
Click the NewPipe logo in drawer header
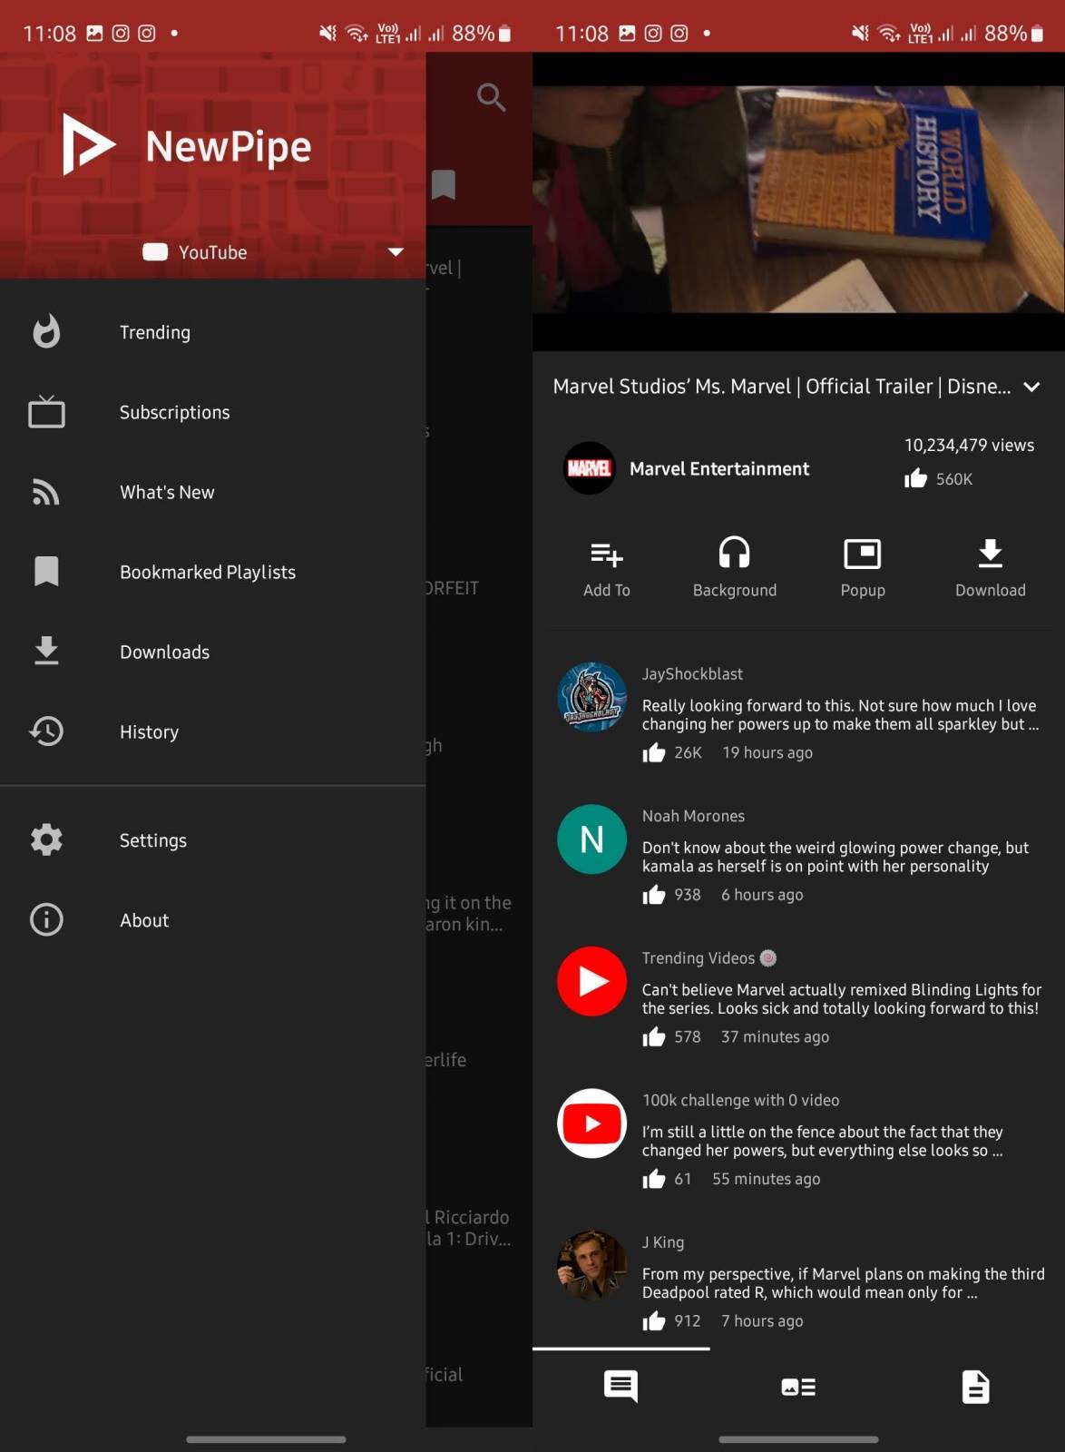point(89,145)
